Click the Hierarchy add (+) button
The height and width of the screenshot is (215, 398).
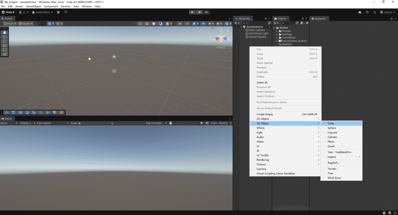(237, 23)
